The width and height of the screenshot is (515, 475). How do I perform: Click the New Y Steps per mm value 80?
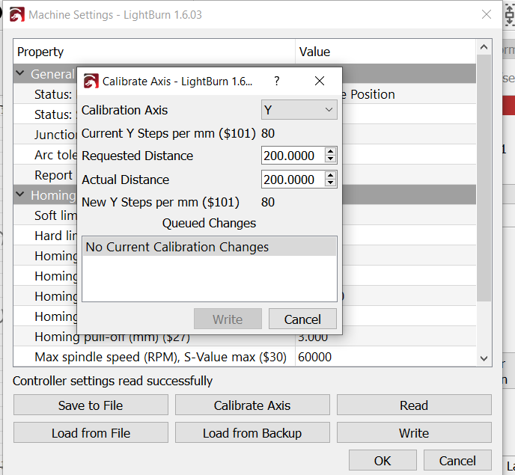pyautogui.click(x=268, y=202)
